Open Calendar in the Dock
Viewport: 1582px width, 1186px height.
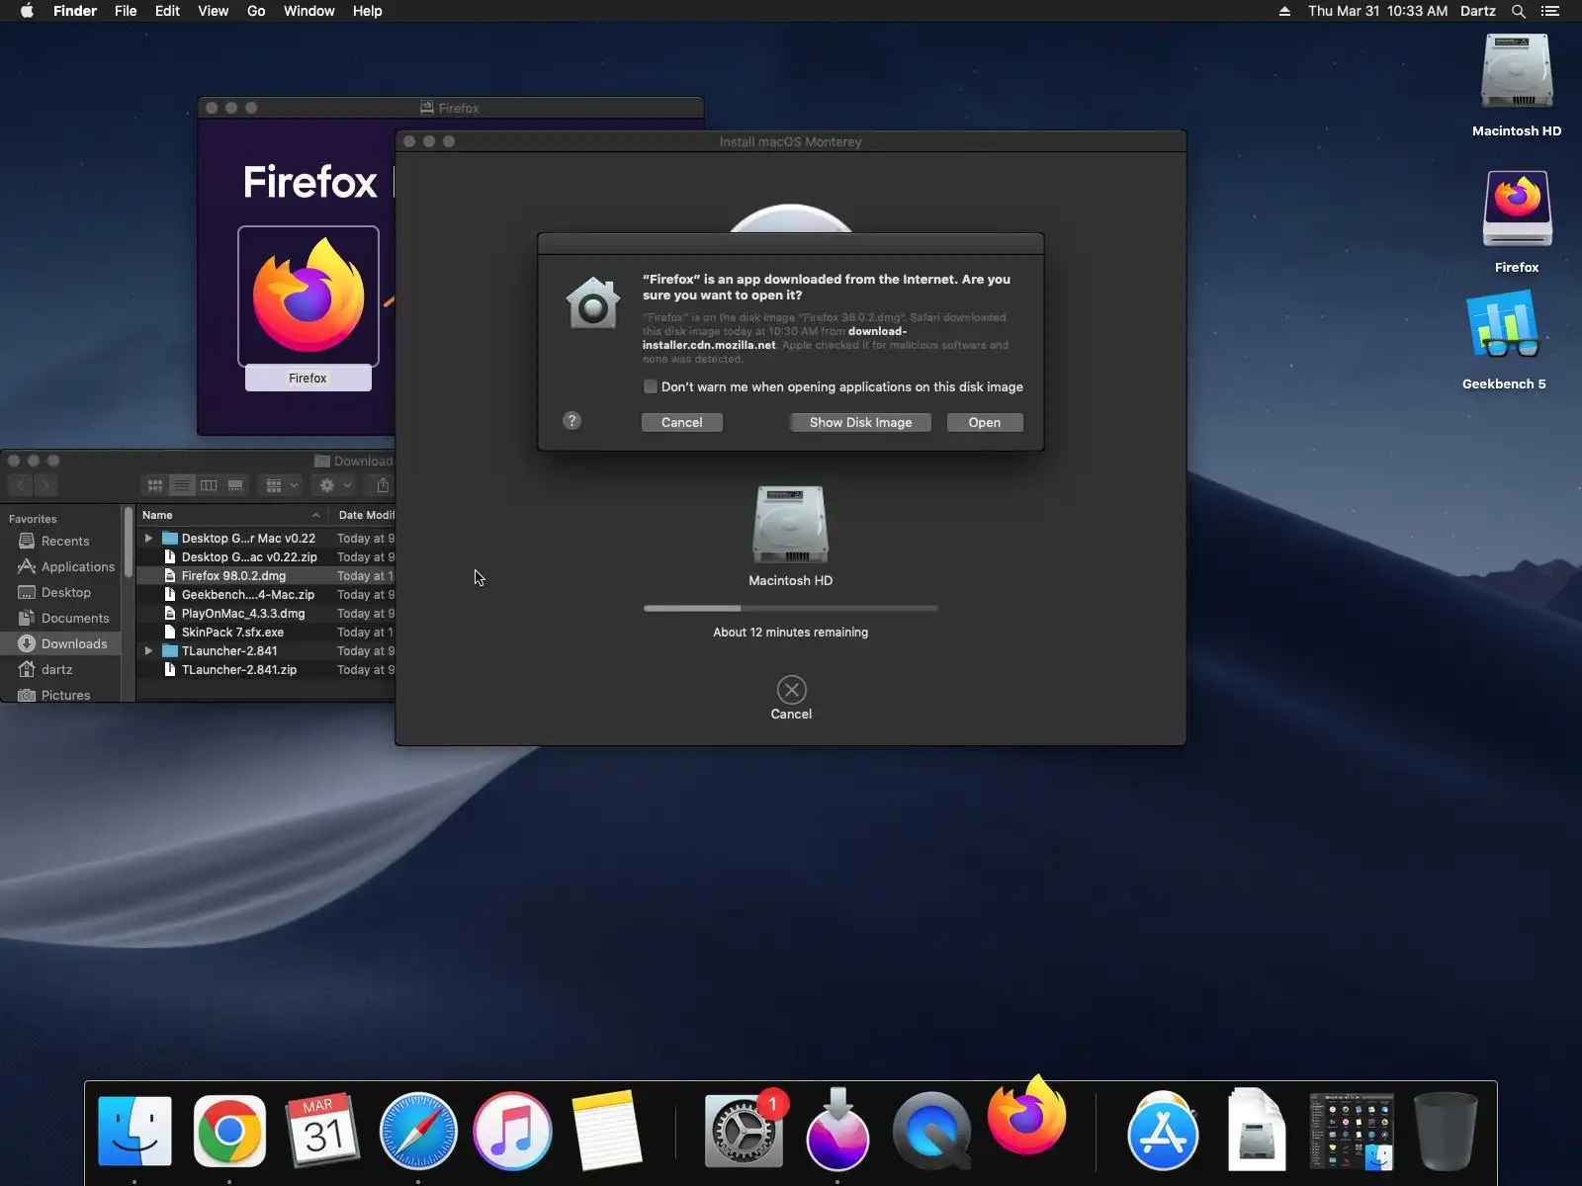pyautogui.click(x=323, y=1132)
